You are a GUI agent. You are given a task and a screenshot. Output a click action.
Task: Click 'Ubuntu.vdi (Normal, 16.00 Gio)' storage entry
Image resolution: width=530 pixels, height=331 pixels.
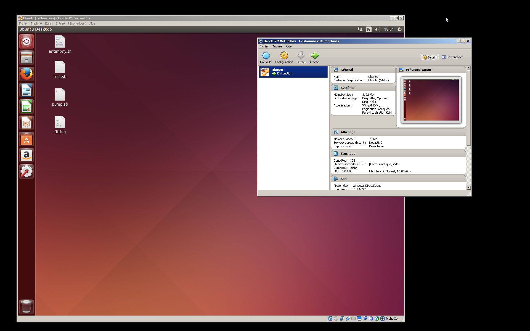tap(390, 171)
